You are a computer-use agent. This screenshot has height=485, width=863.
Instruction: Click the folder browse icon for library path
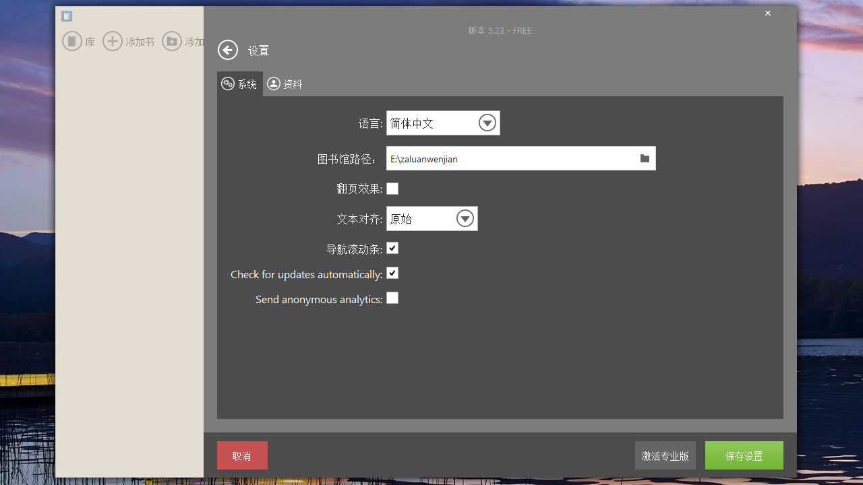(x=645, y=158)
